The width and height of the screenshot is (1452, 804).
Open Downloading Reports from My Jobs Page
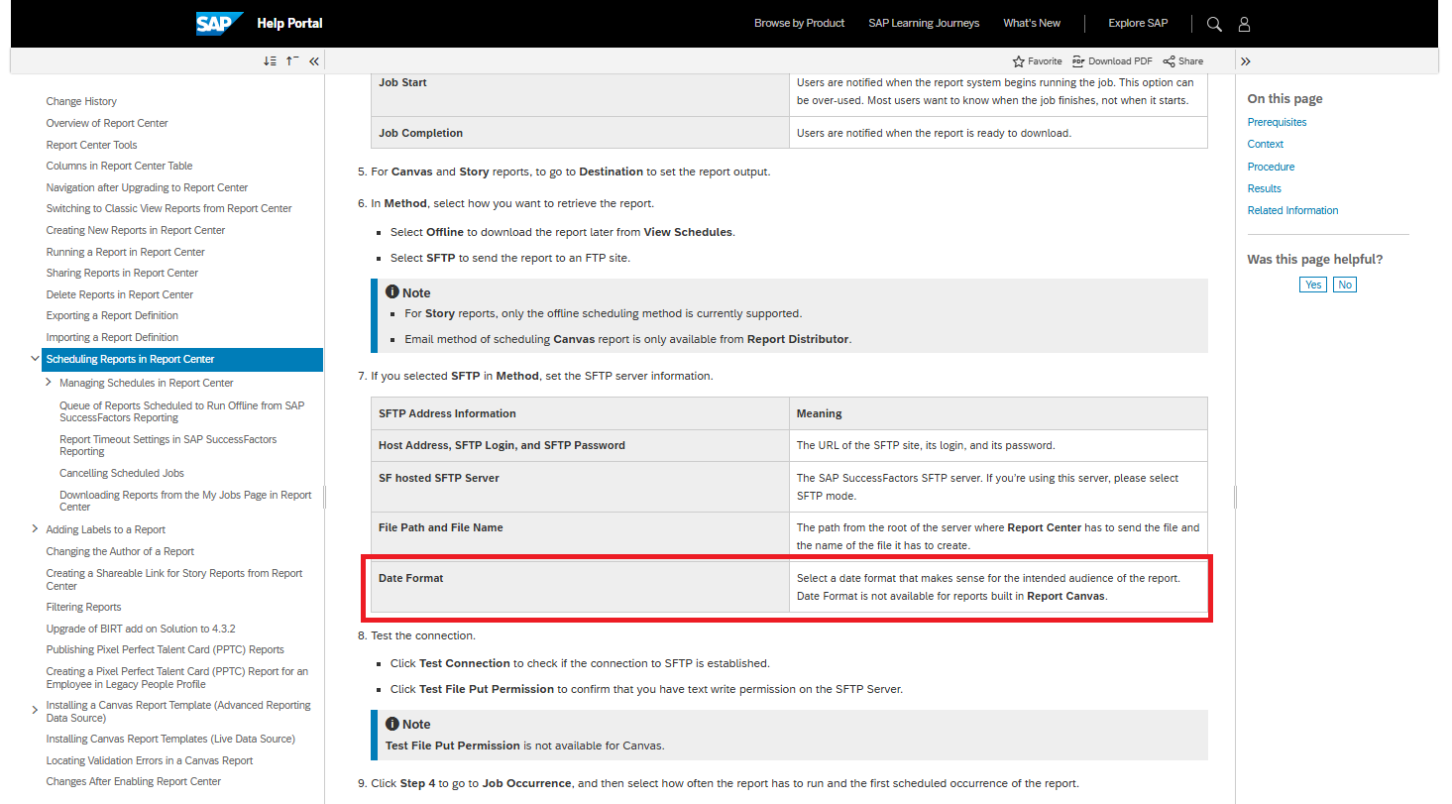pyautogui.click(x=185, y=501)
